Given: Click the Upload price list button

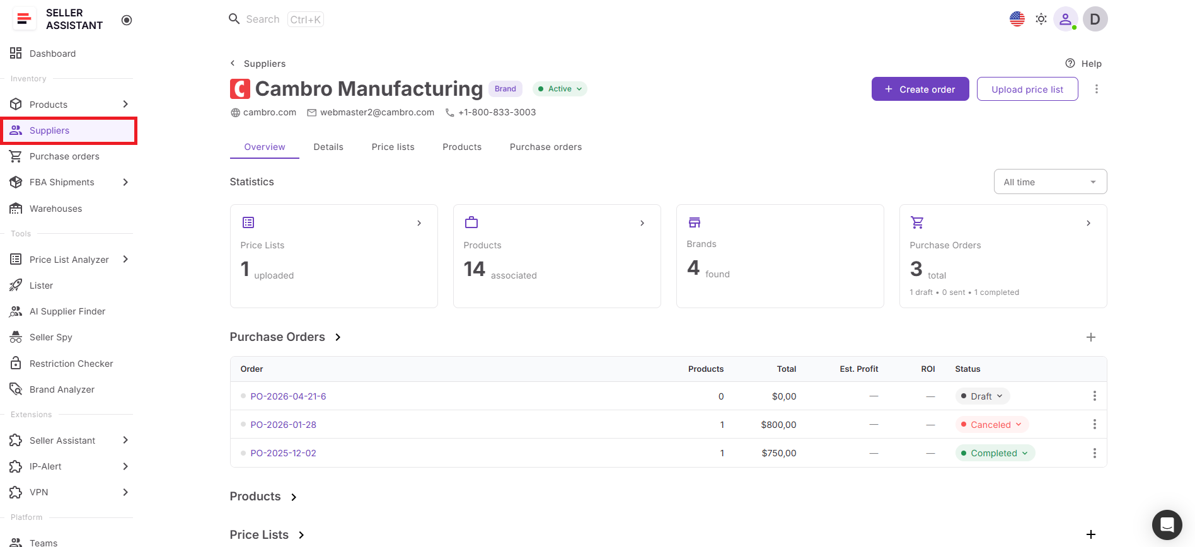Looking at the screenshot, I should [1027, 89].
